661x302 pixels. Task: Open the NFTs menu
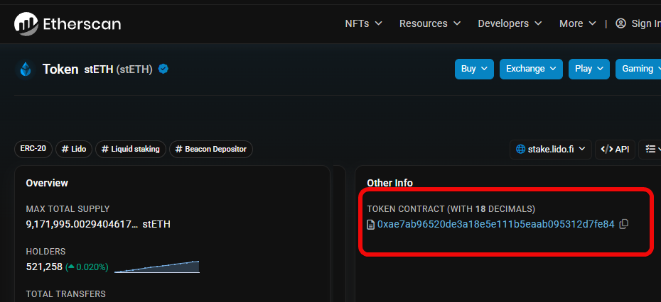[363, 23]
